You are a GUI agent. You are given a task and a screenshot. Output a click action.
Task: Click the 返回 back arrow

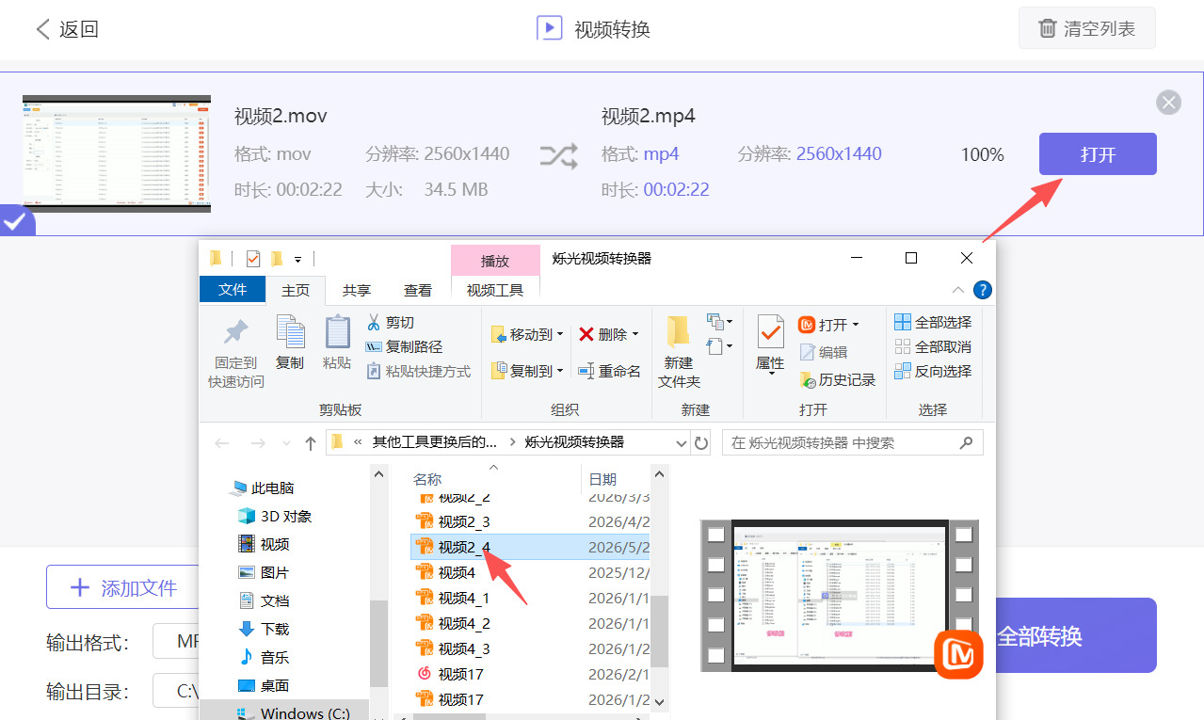[x=43, y=29]
